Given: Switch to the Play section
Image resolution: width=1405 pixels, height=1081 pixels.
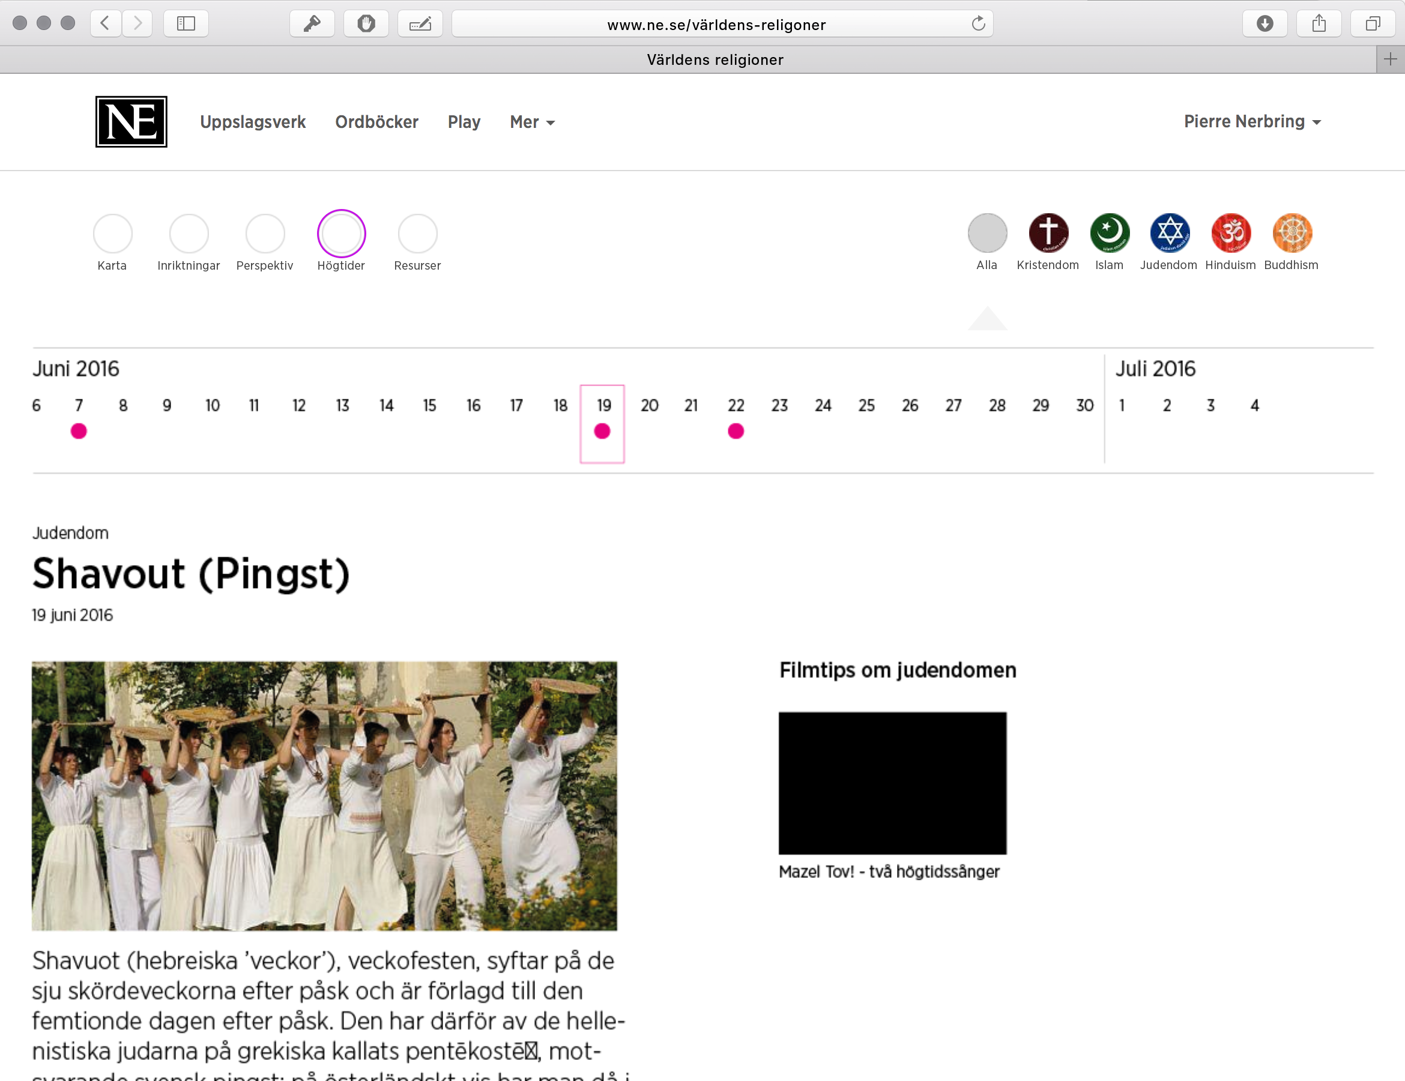Looking at the screenshot, I should click(x=464, y=121).
